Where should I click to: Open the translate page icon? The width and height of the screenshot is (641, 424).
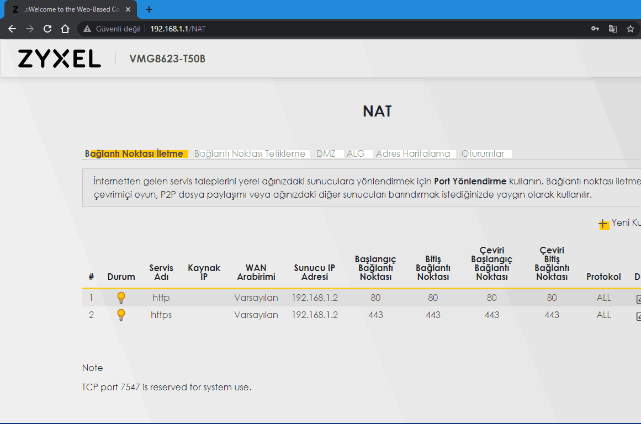pos(612,29)
